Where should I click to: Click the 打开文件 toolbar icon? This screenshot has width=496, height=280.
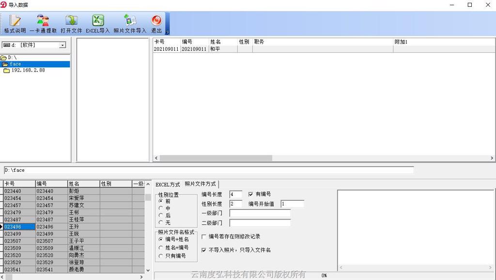71,24
